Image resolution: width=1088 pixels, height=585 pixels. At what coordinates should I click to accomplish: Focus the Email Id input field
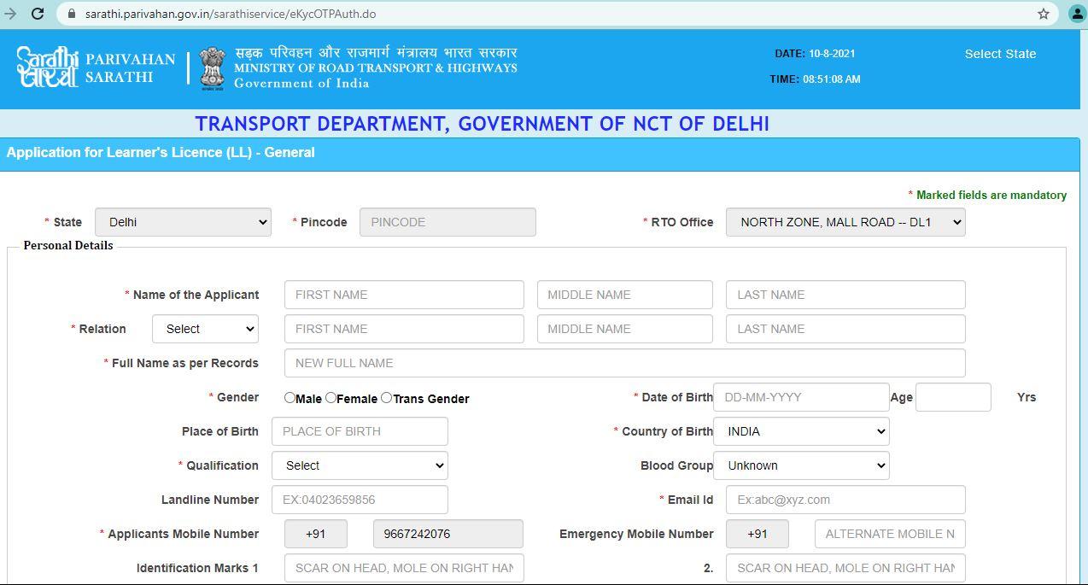point(845,500)
